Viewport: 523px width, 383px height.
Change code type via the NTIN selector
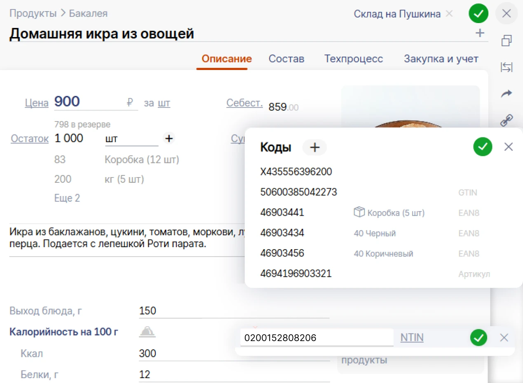(x=412, y=337)
